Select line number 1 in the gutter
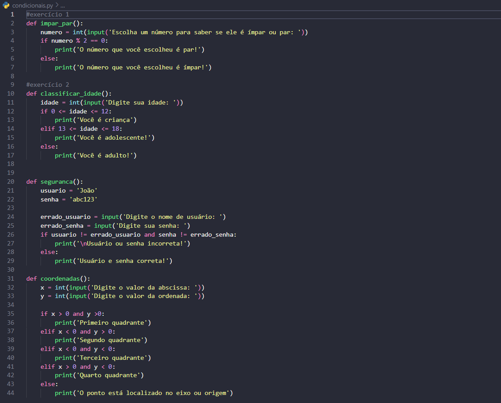Viewport: 501px width, 403px height. [12, 14]
